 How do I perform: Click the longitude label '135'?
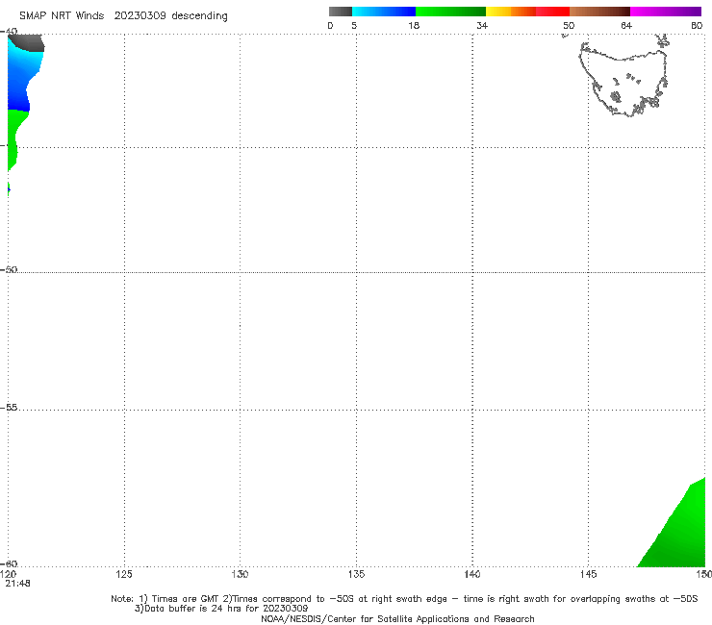pyautogui.click(x=356, y=574)
